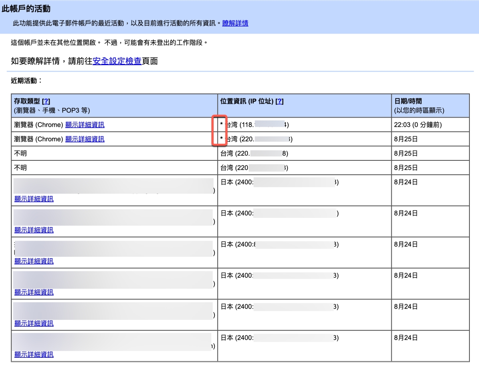Click the 近期活動 section label
Image resolution: width=479 pixels, height=369 pixels.
tap(26, 81)
